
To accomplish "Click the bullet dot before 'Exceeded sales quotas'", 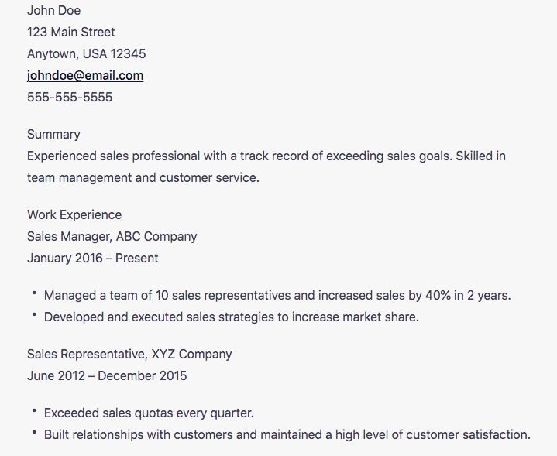I will (35, 411).
